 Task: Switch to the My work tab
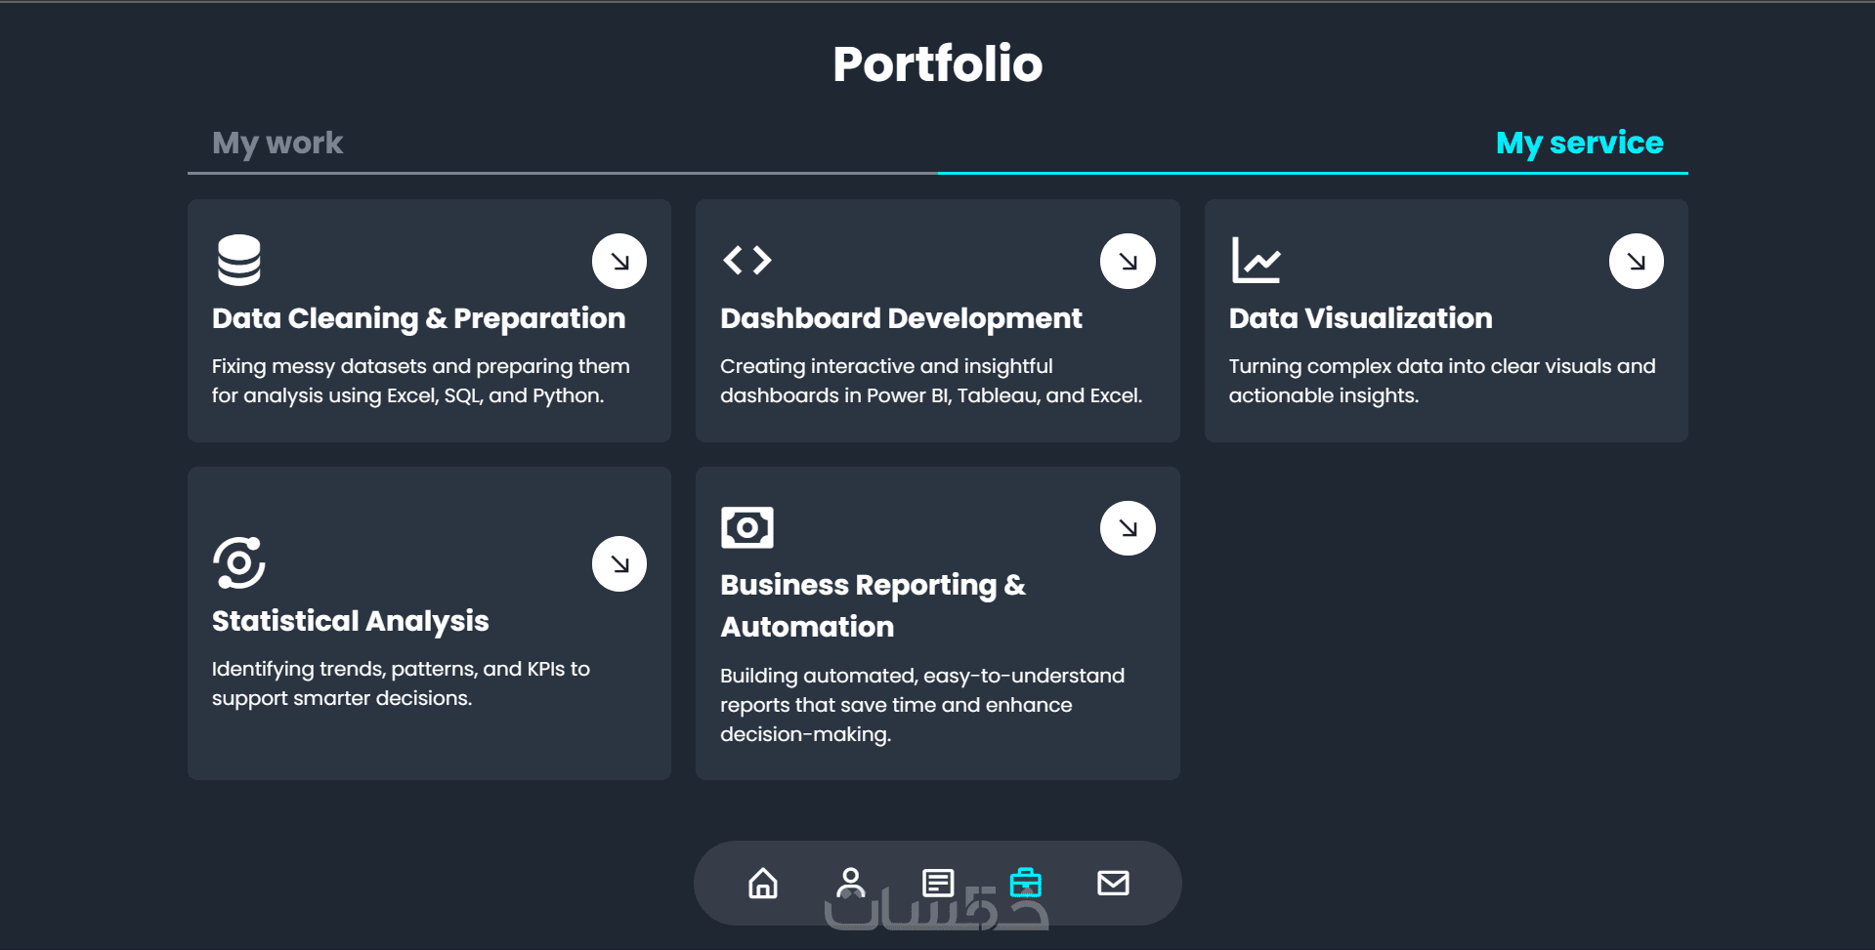277,144
